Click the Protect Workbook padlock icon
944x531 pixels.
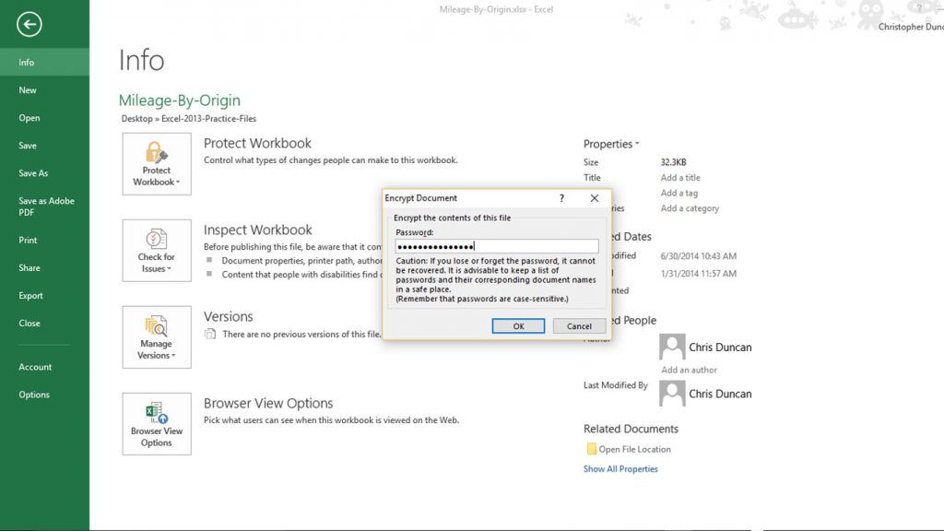coord(155,152)
